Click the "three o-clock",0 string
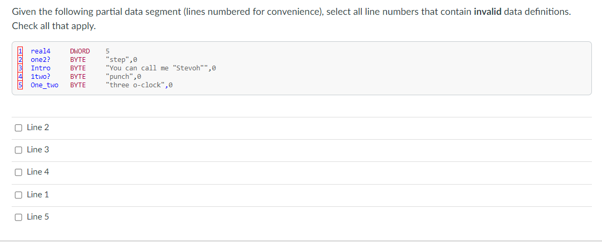This screenshot has width=602, height=246. pyautogui.click(x=139, y=85)
